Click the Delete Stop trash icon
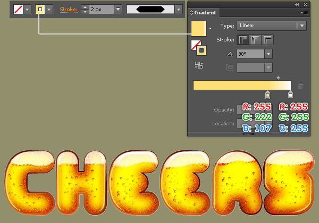The image size is (319, 223). pyautogui.click(x=301, y=86)
